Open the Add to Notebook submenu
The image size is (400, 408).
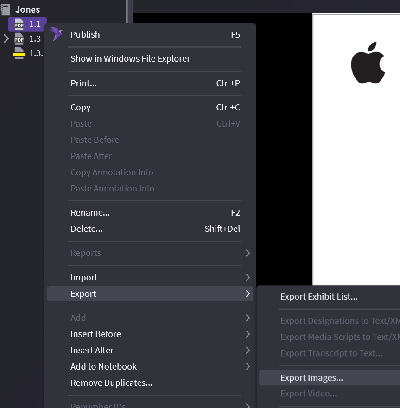(x=248, y=366)
